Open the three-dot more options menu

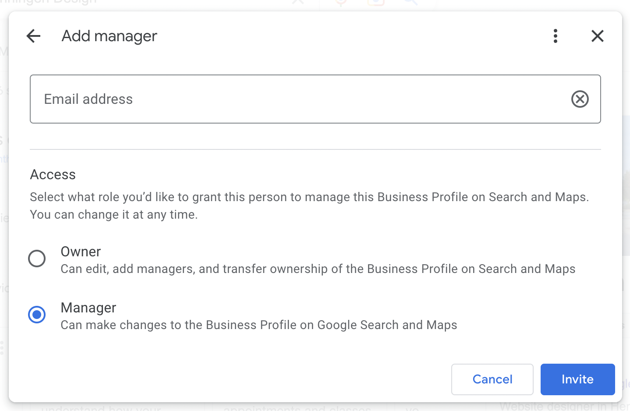(x=556, y=36)
